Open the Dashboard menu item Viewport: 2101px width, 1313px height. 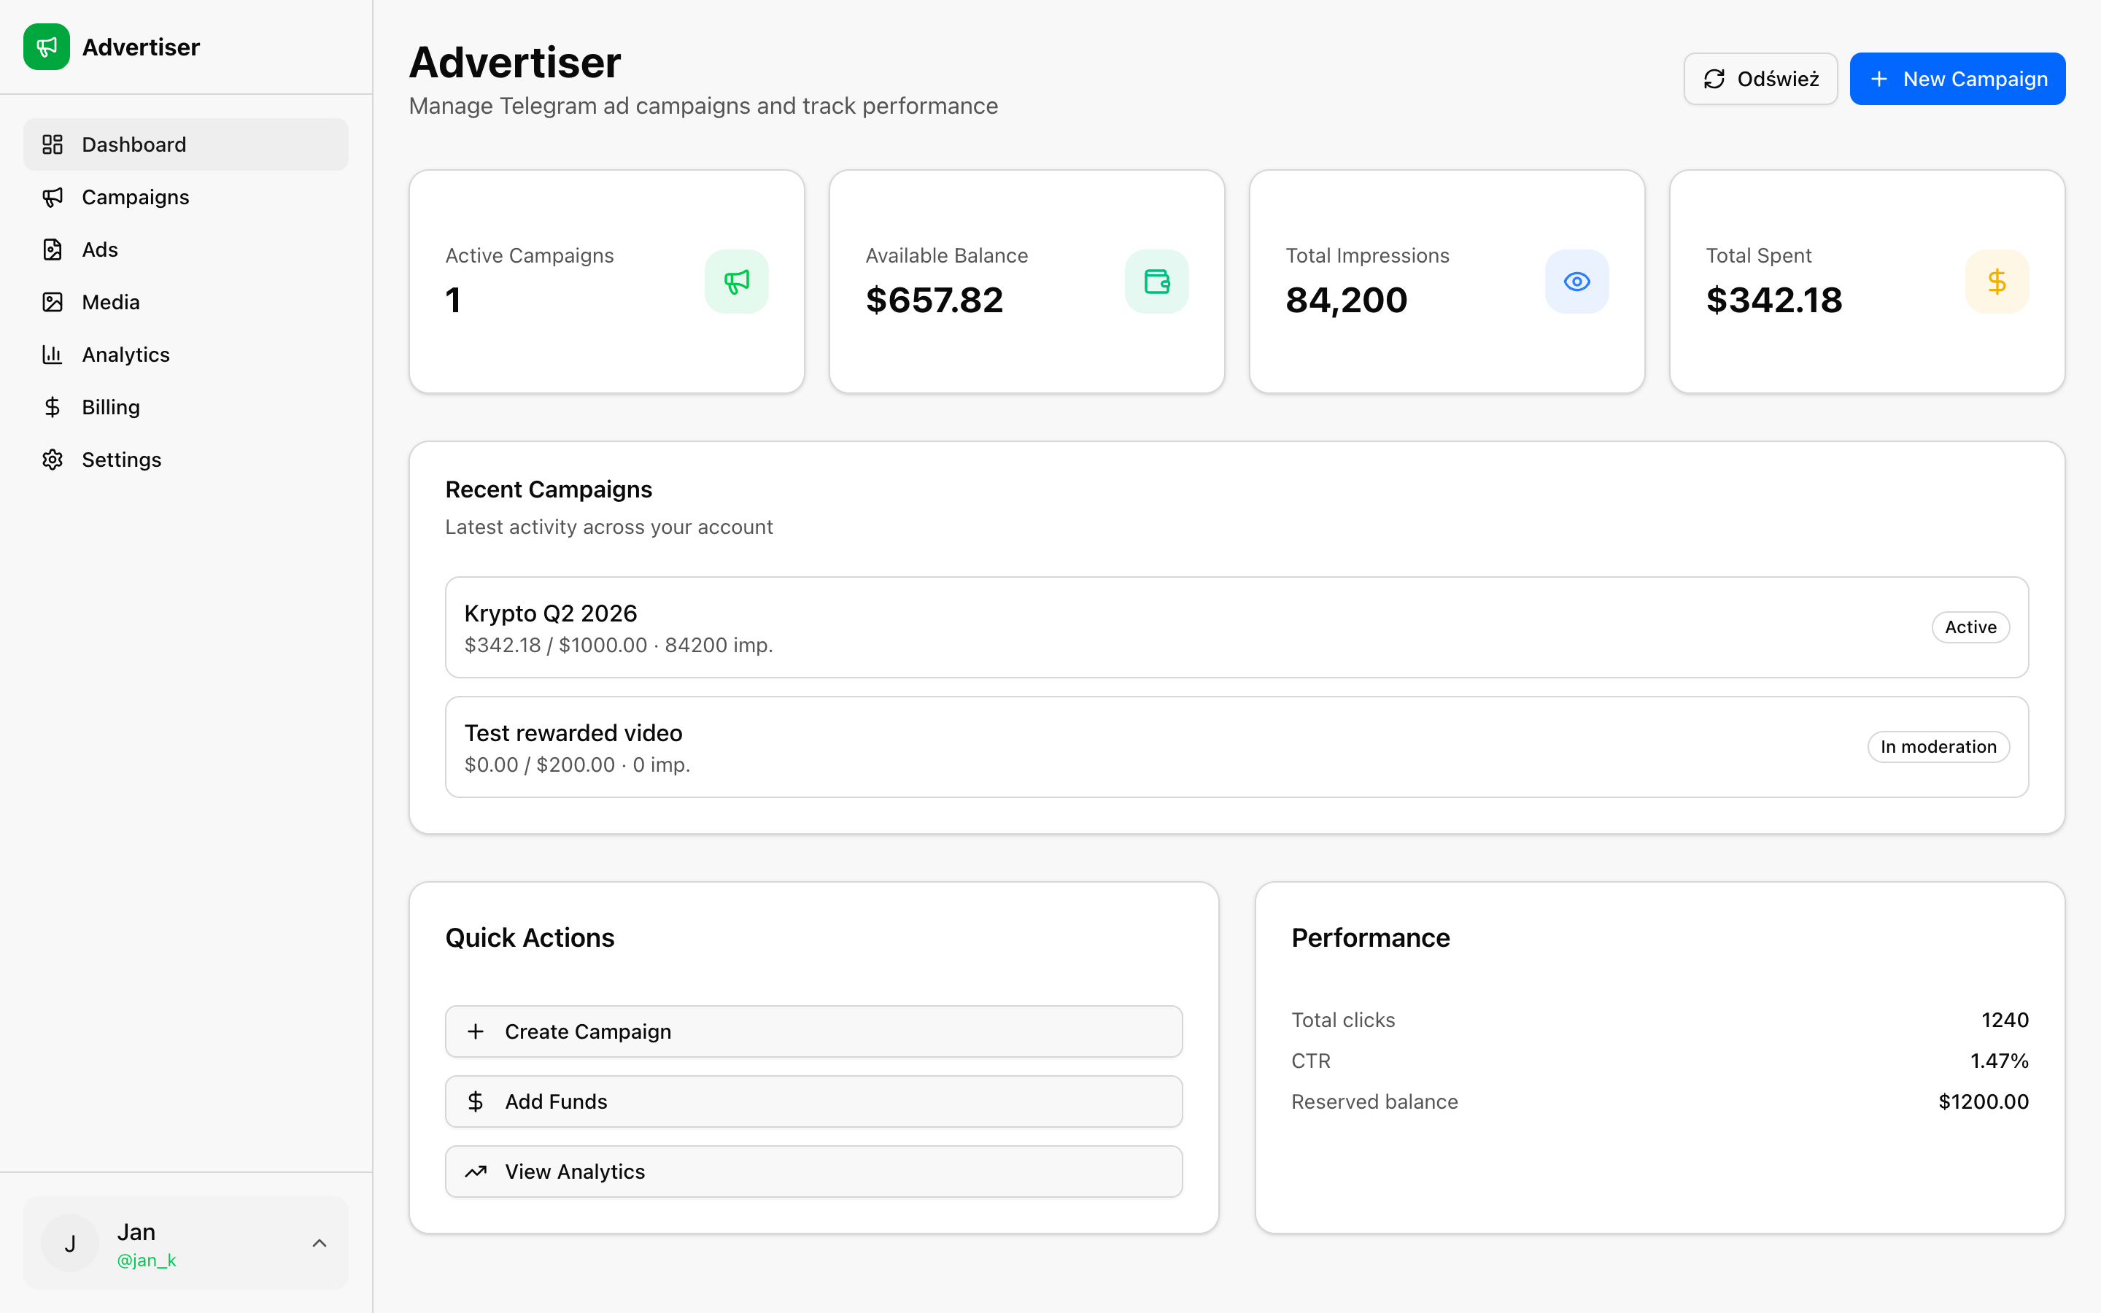click(186, 144)
